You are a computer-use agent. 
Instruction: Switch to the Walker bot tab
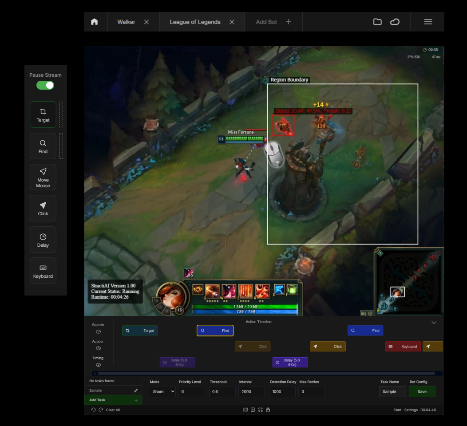(126, 22)
